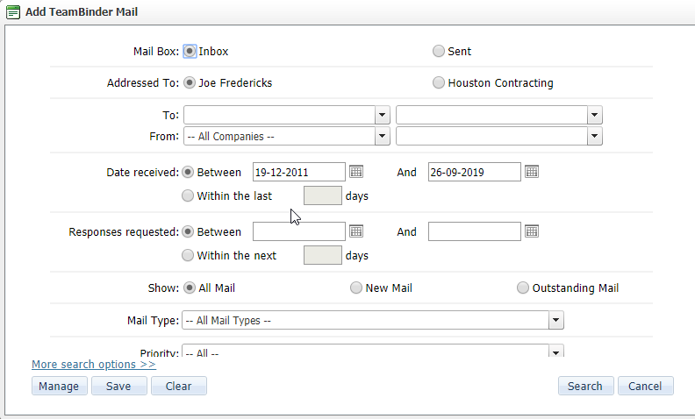Choose Joe Fredericks as addressee
This screenshot has height=419, width=695.
click(190, 82)
